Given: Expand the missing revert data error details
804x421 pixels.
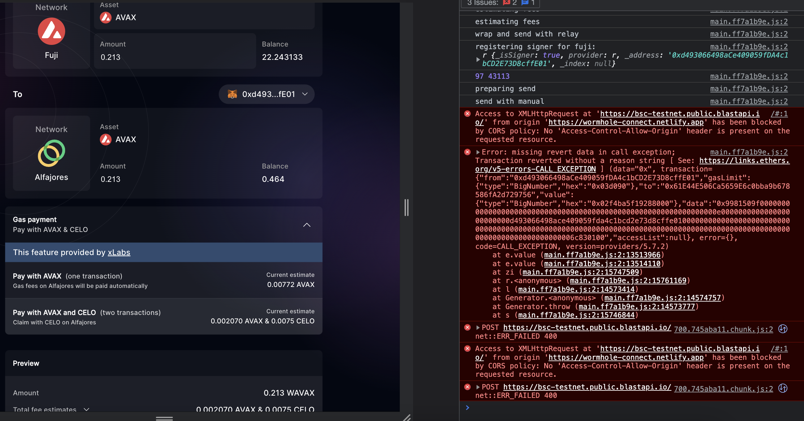Looking at the screenshot, I should pyautogui.click(x=477, y=152).
